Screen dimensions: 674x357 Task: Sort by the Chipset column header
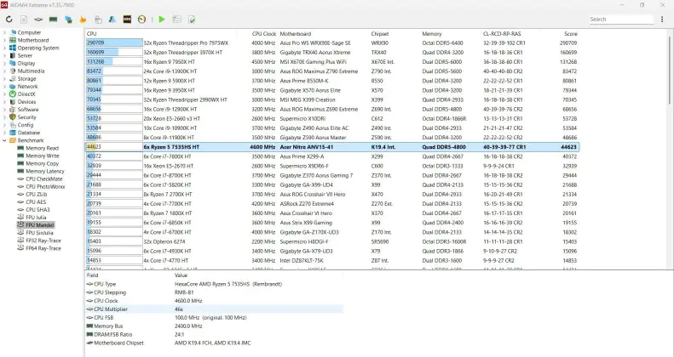click(x=379, y=34)
